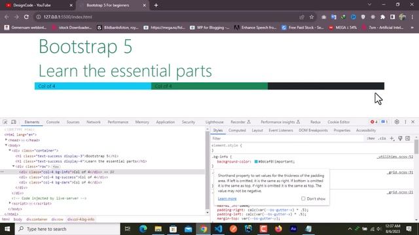
Task: Open the Performance tab
Action: (118, 122)
